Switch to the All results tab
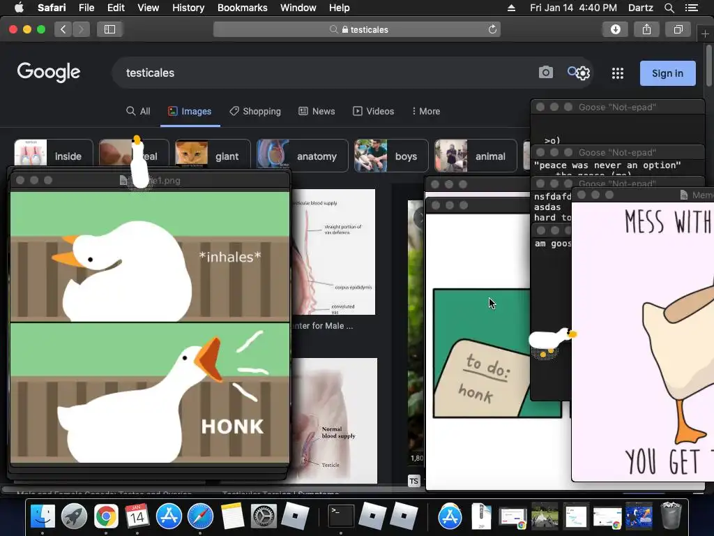714x536 pixels. tap(138, 111)
